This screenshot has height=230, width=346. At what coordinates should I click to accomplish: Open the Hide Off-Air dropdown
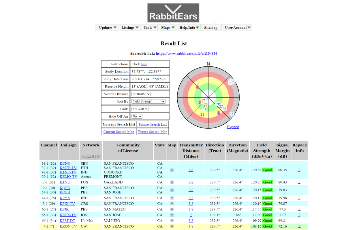click(137, 116)
